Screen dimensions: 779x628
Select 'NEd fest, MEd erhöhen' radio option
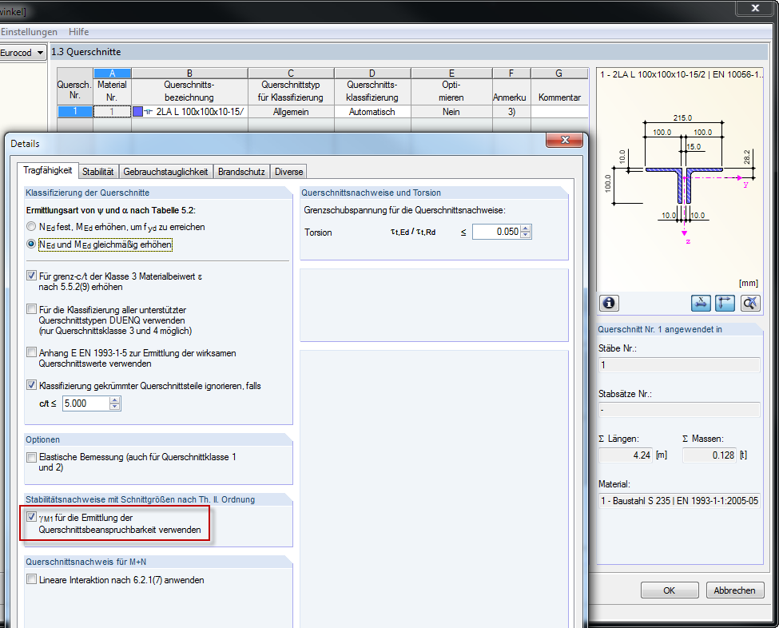tap(31, 227)
